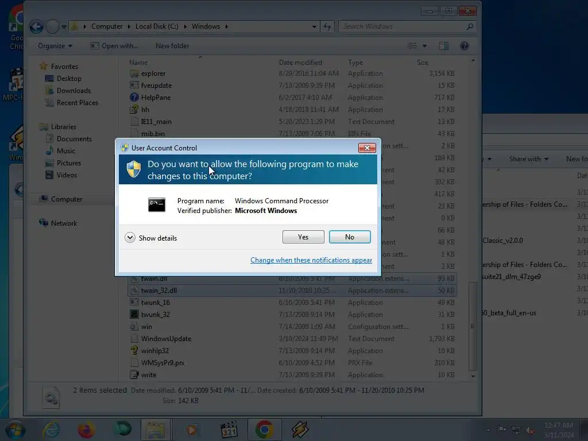Click the Explorer forward arrow button
This screenshot has width=588, height=441.
click(52, 26)
